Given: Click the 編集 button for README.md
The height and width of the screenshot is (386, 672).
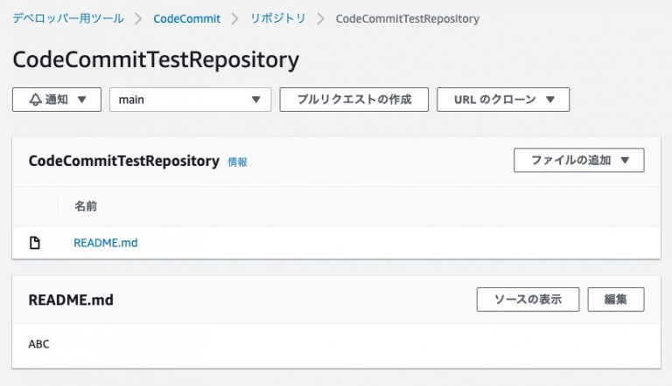Looking at the screenshot, I should [x=616, y=300].
